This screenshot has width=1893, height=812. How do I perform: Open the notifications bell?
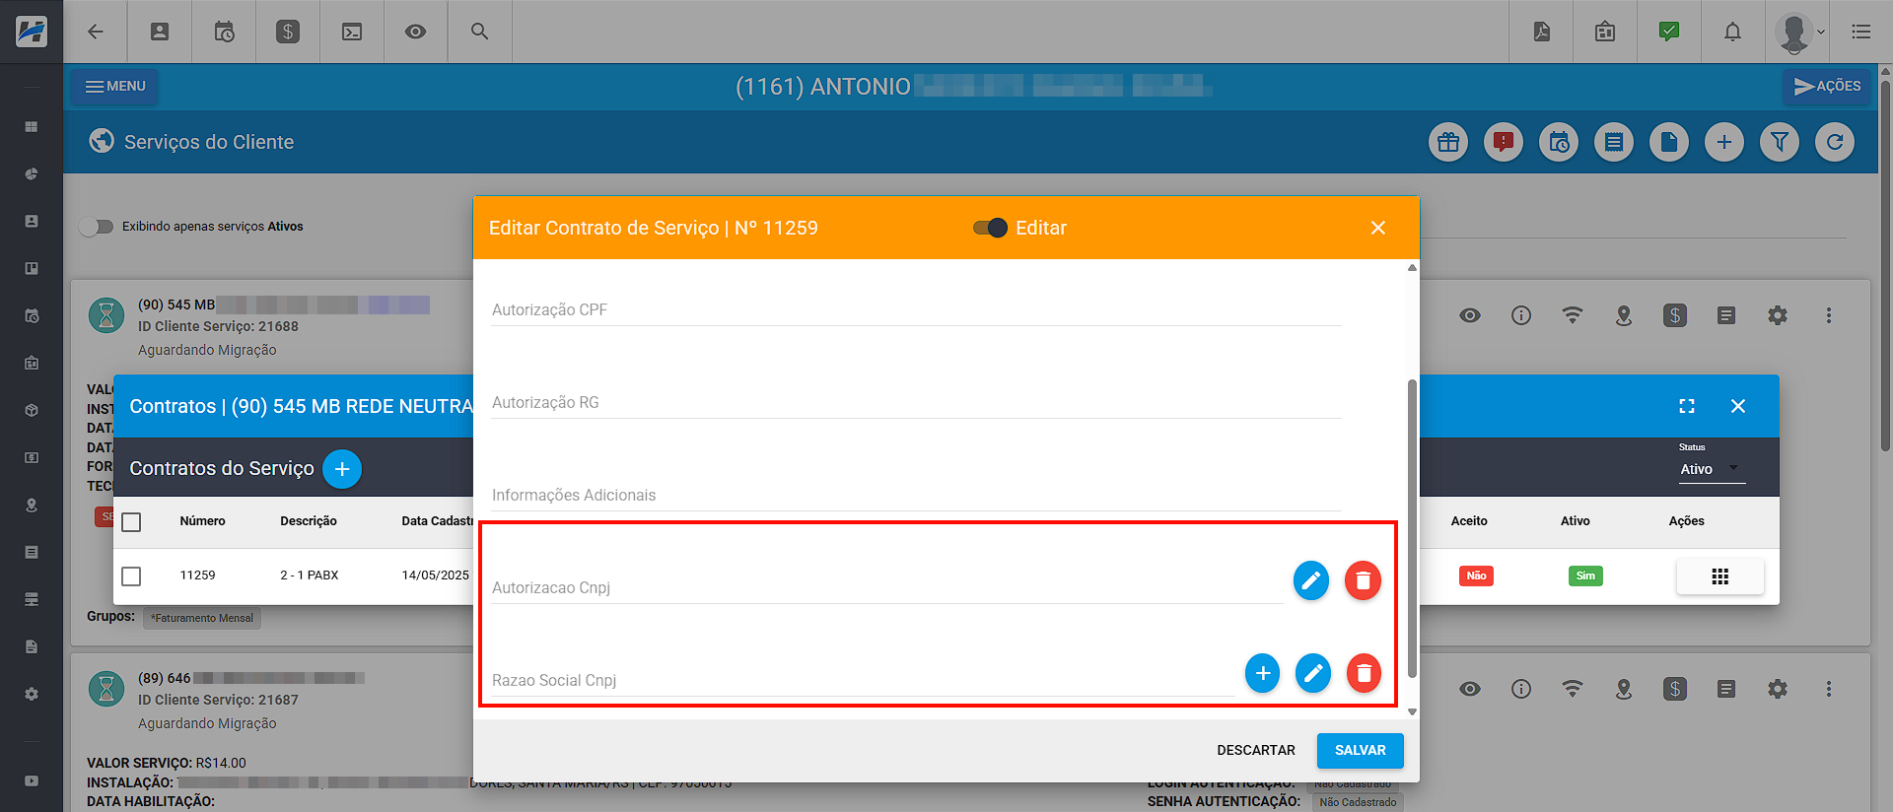click(1732, 32)
